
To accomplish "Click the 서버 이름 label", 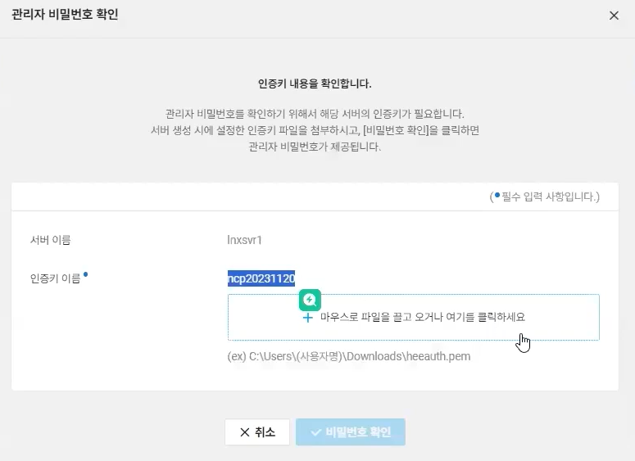I will point(50,240).
